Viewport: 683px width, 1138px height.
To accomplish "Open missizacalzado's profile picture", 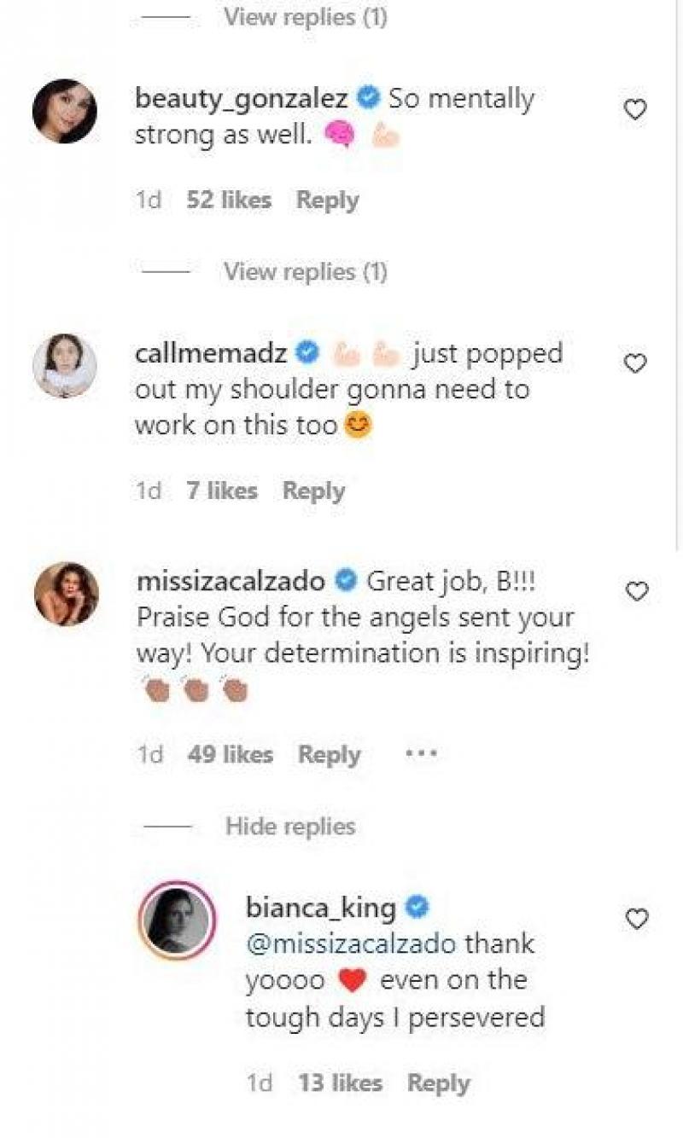I will coord(67,594).
